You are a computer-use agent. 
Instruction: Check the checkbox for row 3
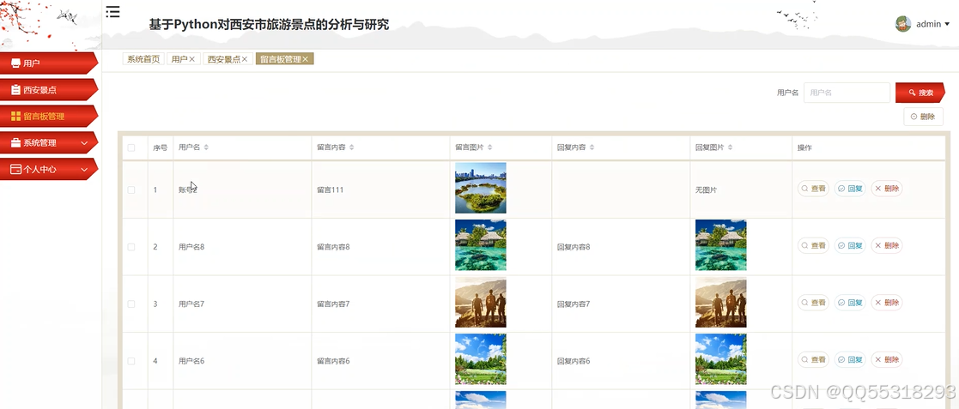130,304
